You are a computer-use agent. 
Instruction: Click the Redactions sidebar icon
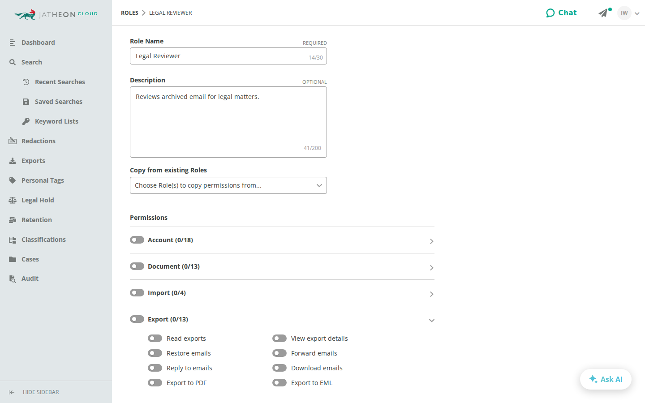tap(13, 141)
